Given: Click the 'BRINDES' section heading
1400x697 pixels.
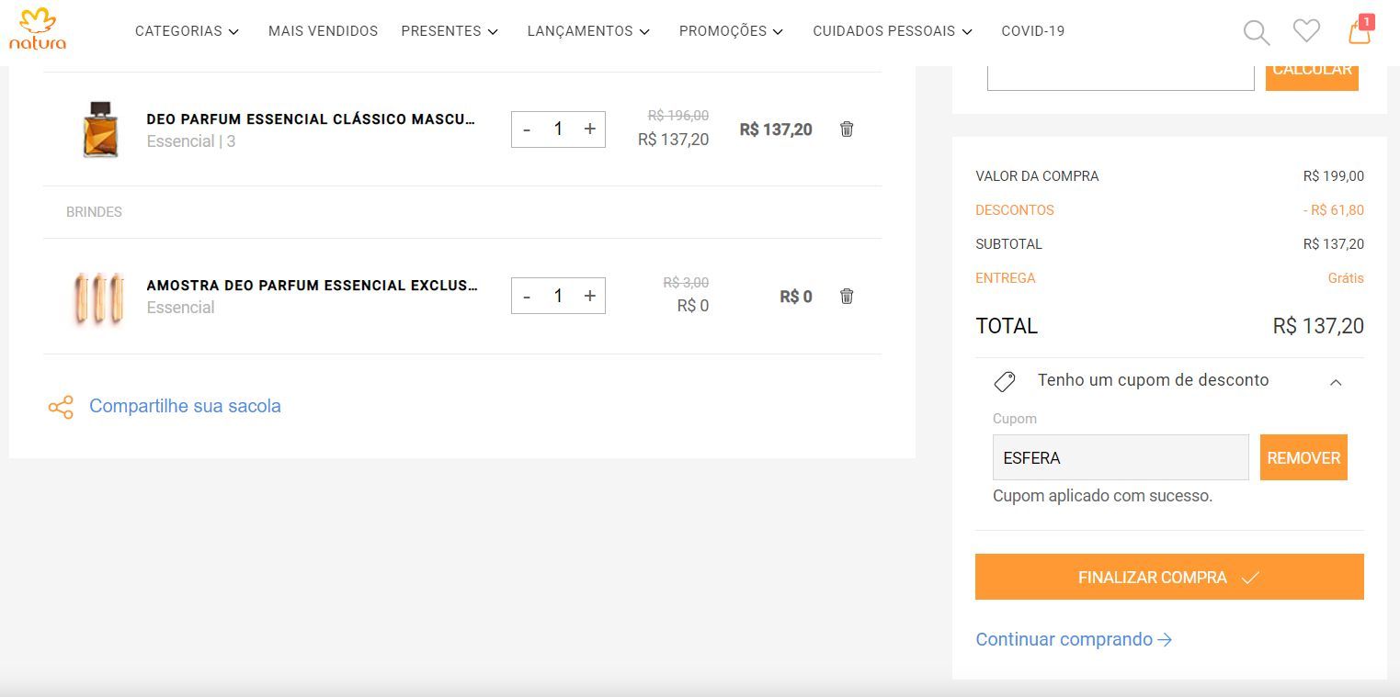Looking at the screenshot, I should [94, 212].
